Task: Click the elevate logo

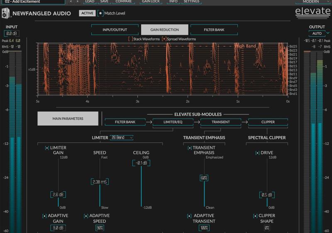Action: pyautogui.click(x=313, y=13)
